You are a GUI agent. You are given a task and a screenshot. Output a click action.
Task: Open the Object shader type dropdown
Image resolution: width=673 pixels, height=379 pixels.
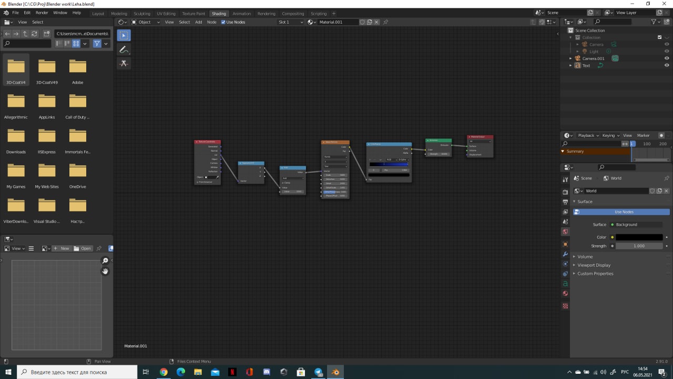tap(147, 22)
